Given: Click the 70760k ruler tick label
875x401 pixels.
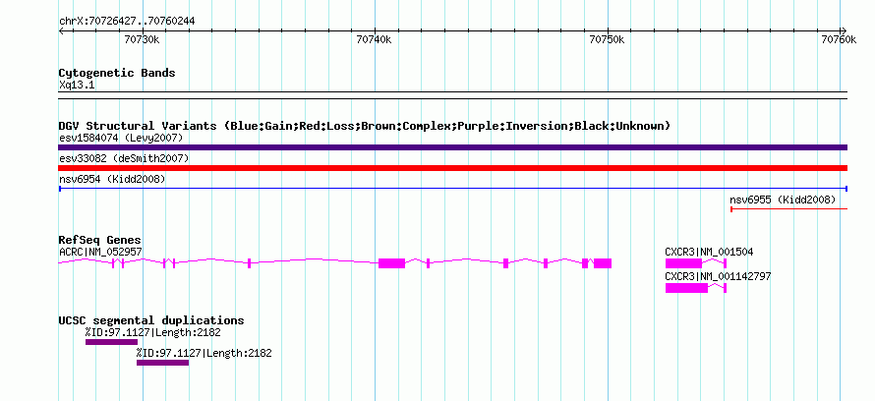Looking at the screenshot, I should coord(840,39).
